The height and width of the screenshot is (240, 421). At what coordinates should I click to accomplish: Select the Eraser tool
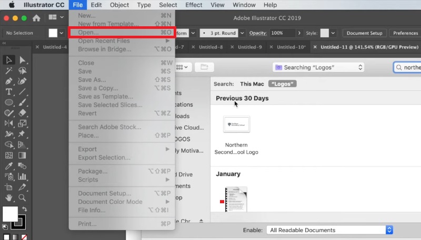point(22,113)
